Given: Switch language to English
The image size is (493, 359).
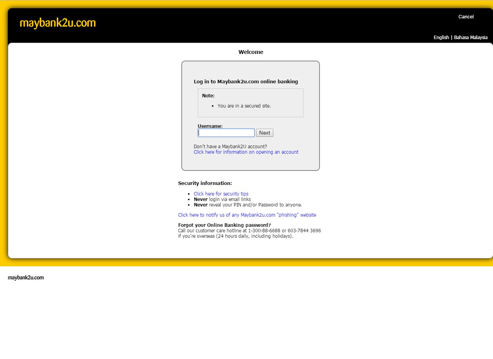Looking at the screenshot, I should click(x=441, y=38).
